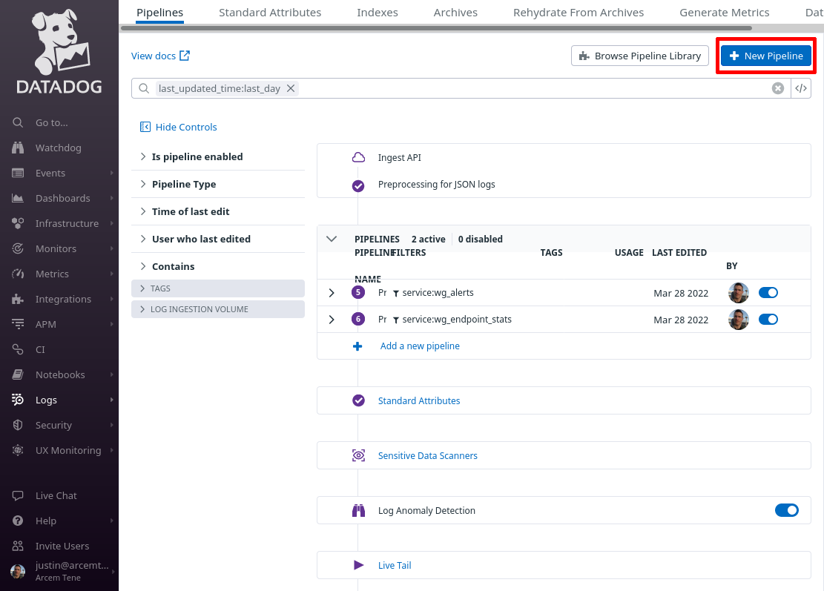Viewport: 824px width, 591px height.
Task: Switch search to code editor mode icon
Action: coord(801,88)
